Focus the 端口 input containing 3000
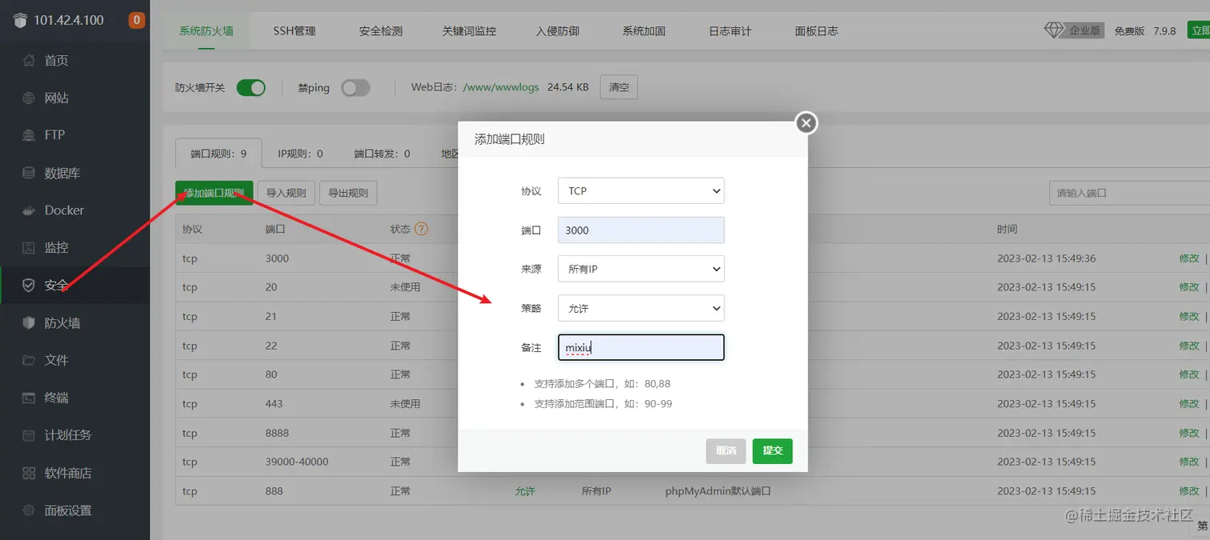 click(x=641, y=230)
